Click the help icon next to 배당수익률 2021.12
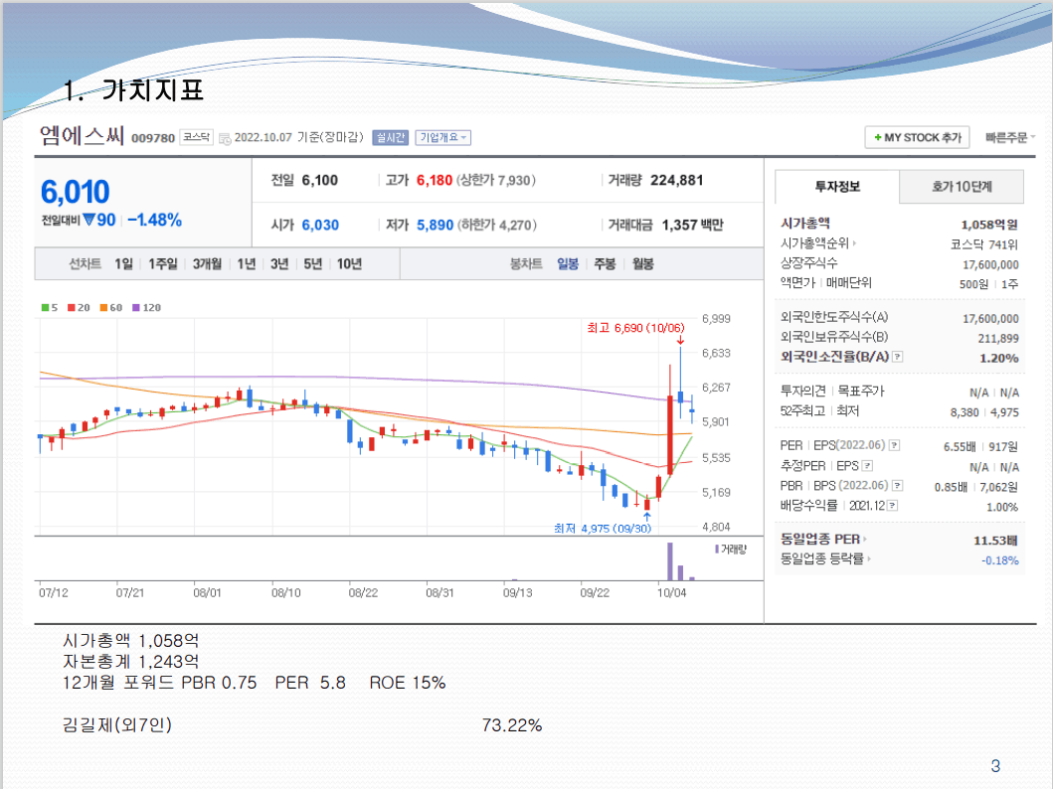Image resolution: width=1053 pixels, height=789 pixels. pyautogui.click(x=893, y=506)
